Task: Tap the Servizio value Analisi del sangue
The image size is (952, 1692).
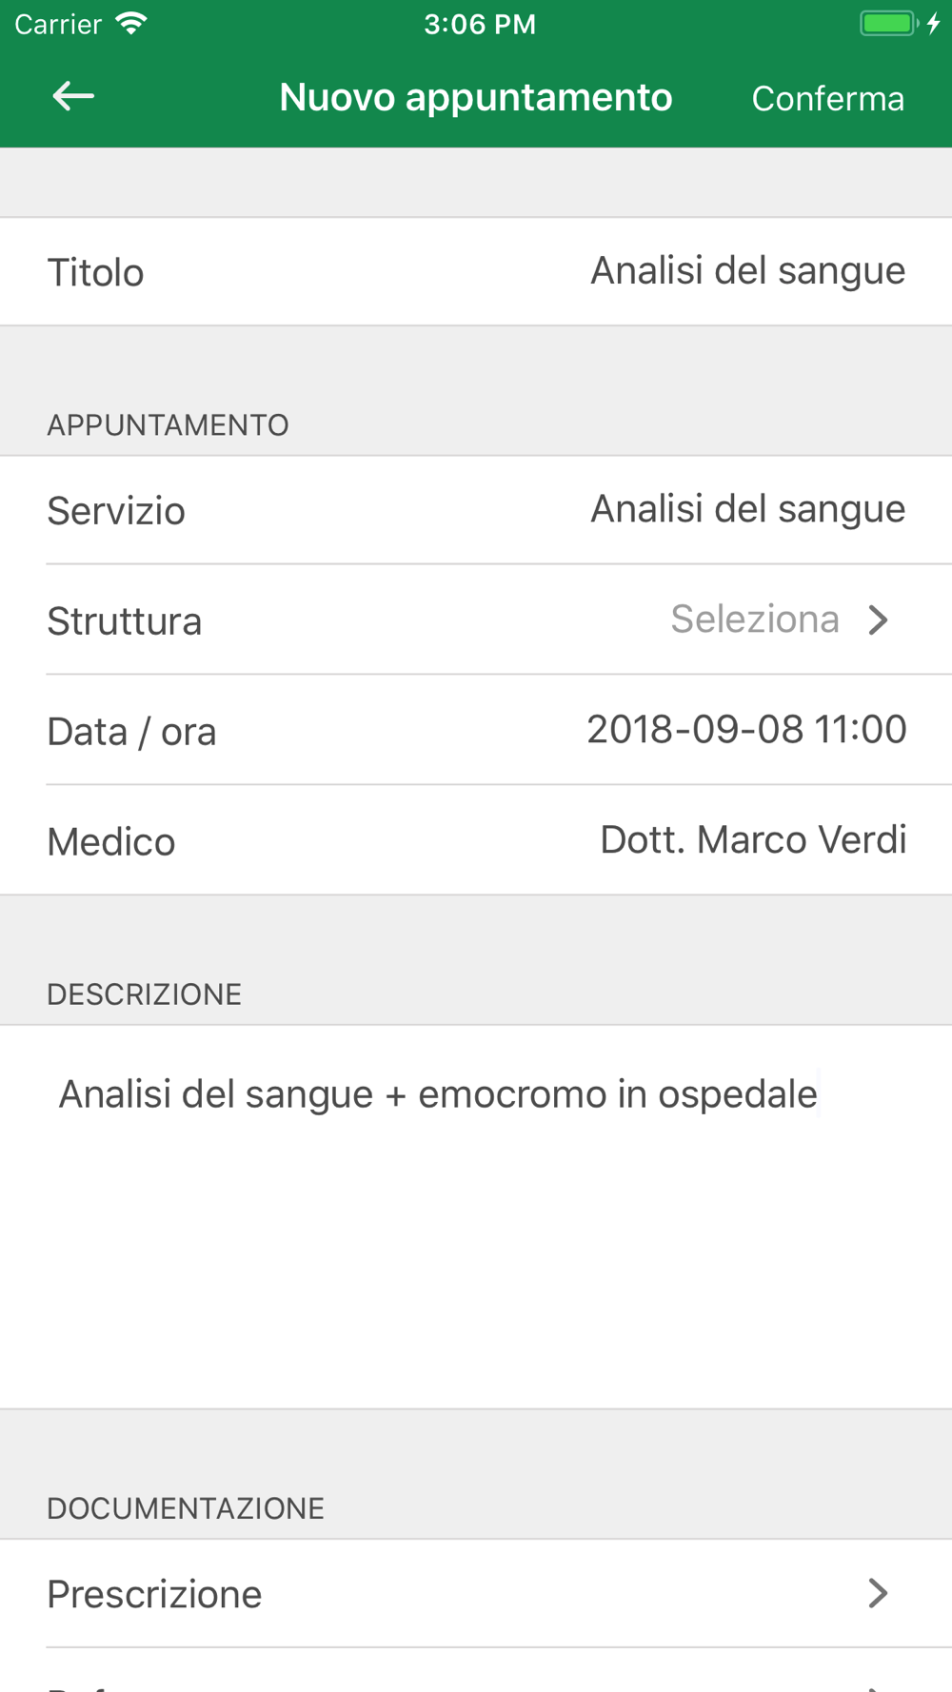Action: (x=747, y=509)
